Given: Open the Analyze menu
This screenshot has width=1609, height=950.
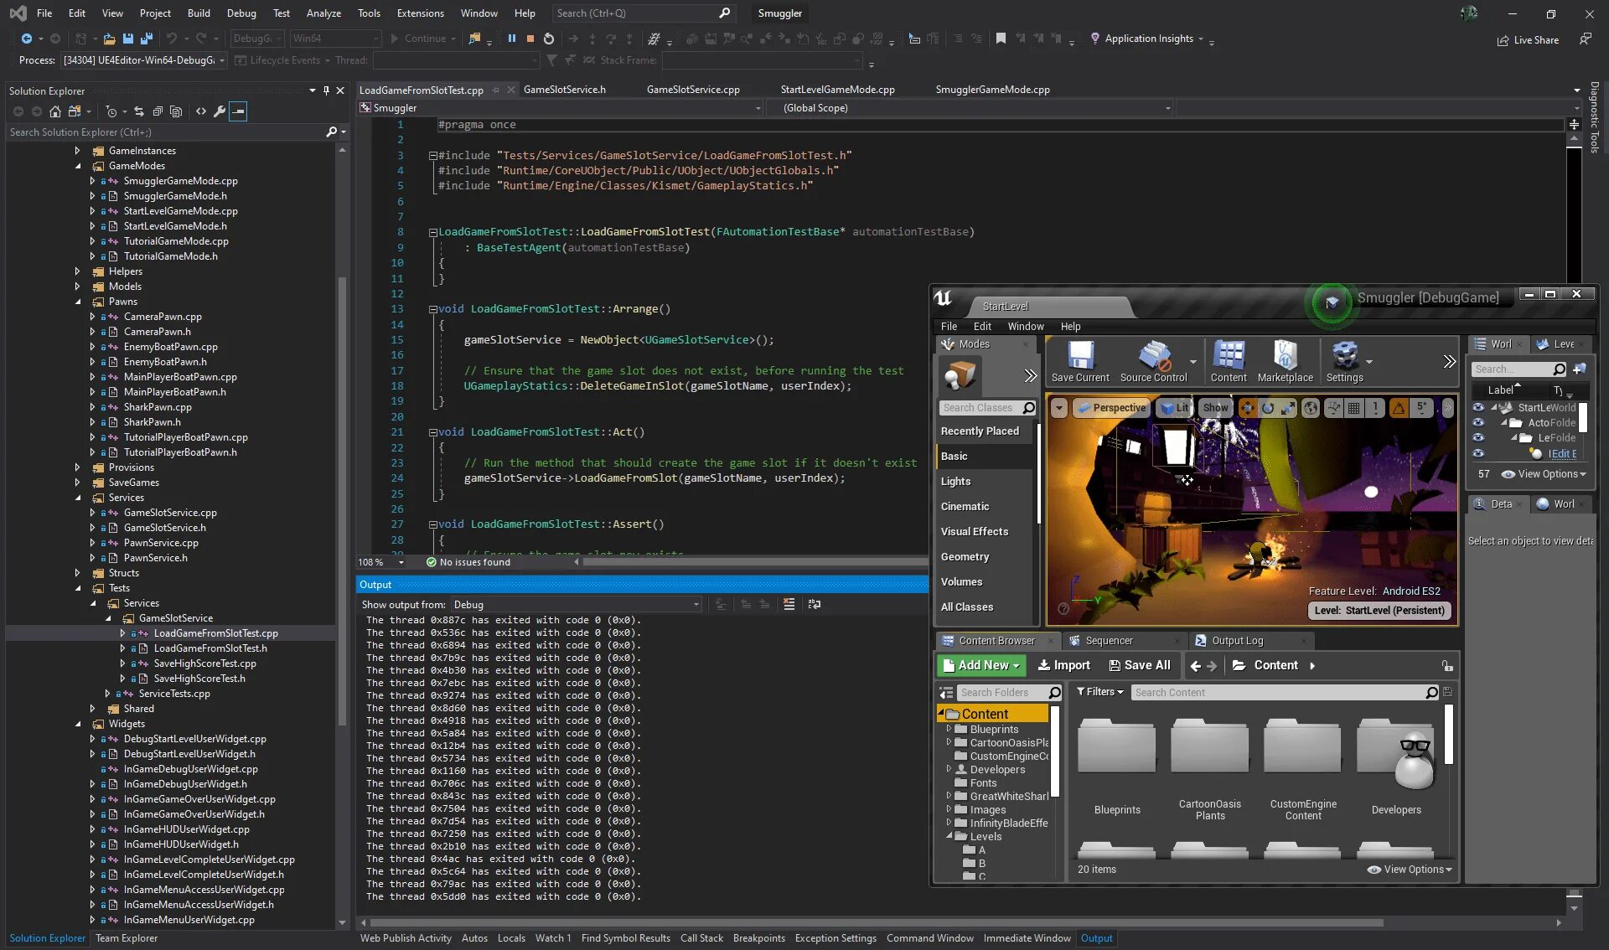Looking at the screenshot, I should [323, 13].
